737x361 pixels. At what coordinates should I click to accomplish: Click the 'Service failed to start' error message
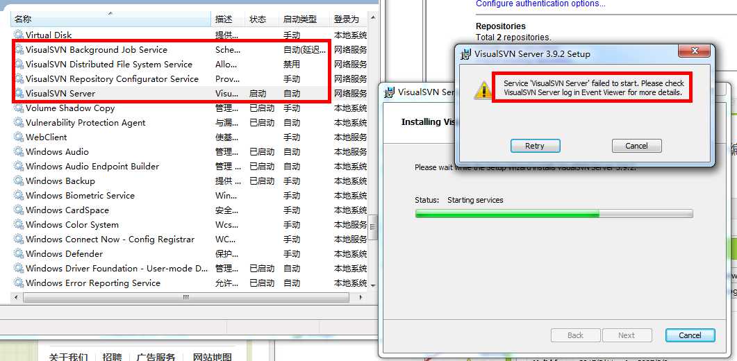coord(594,88)
